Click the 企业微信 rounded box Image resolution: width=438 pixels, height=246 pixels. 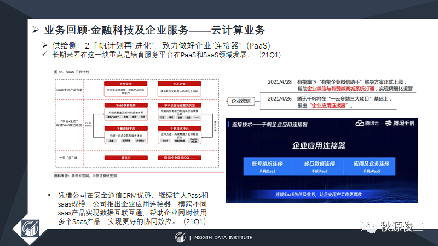[241, 101]
